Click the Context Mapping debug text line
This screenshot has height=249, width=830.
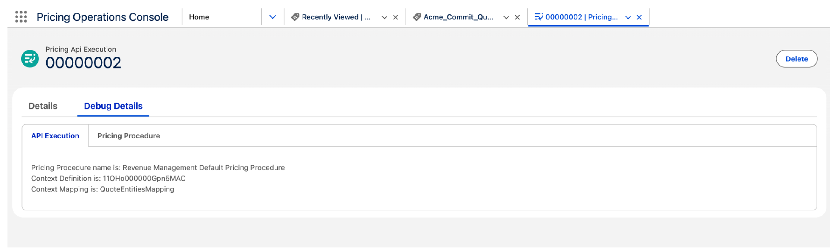click(103, 189)
